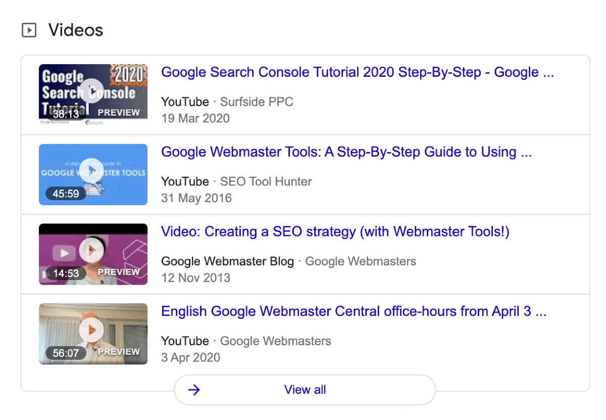Click the 45:59 duration badge
The image size is (606, 420).
pyautogui.click(x=66, y=193)
